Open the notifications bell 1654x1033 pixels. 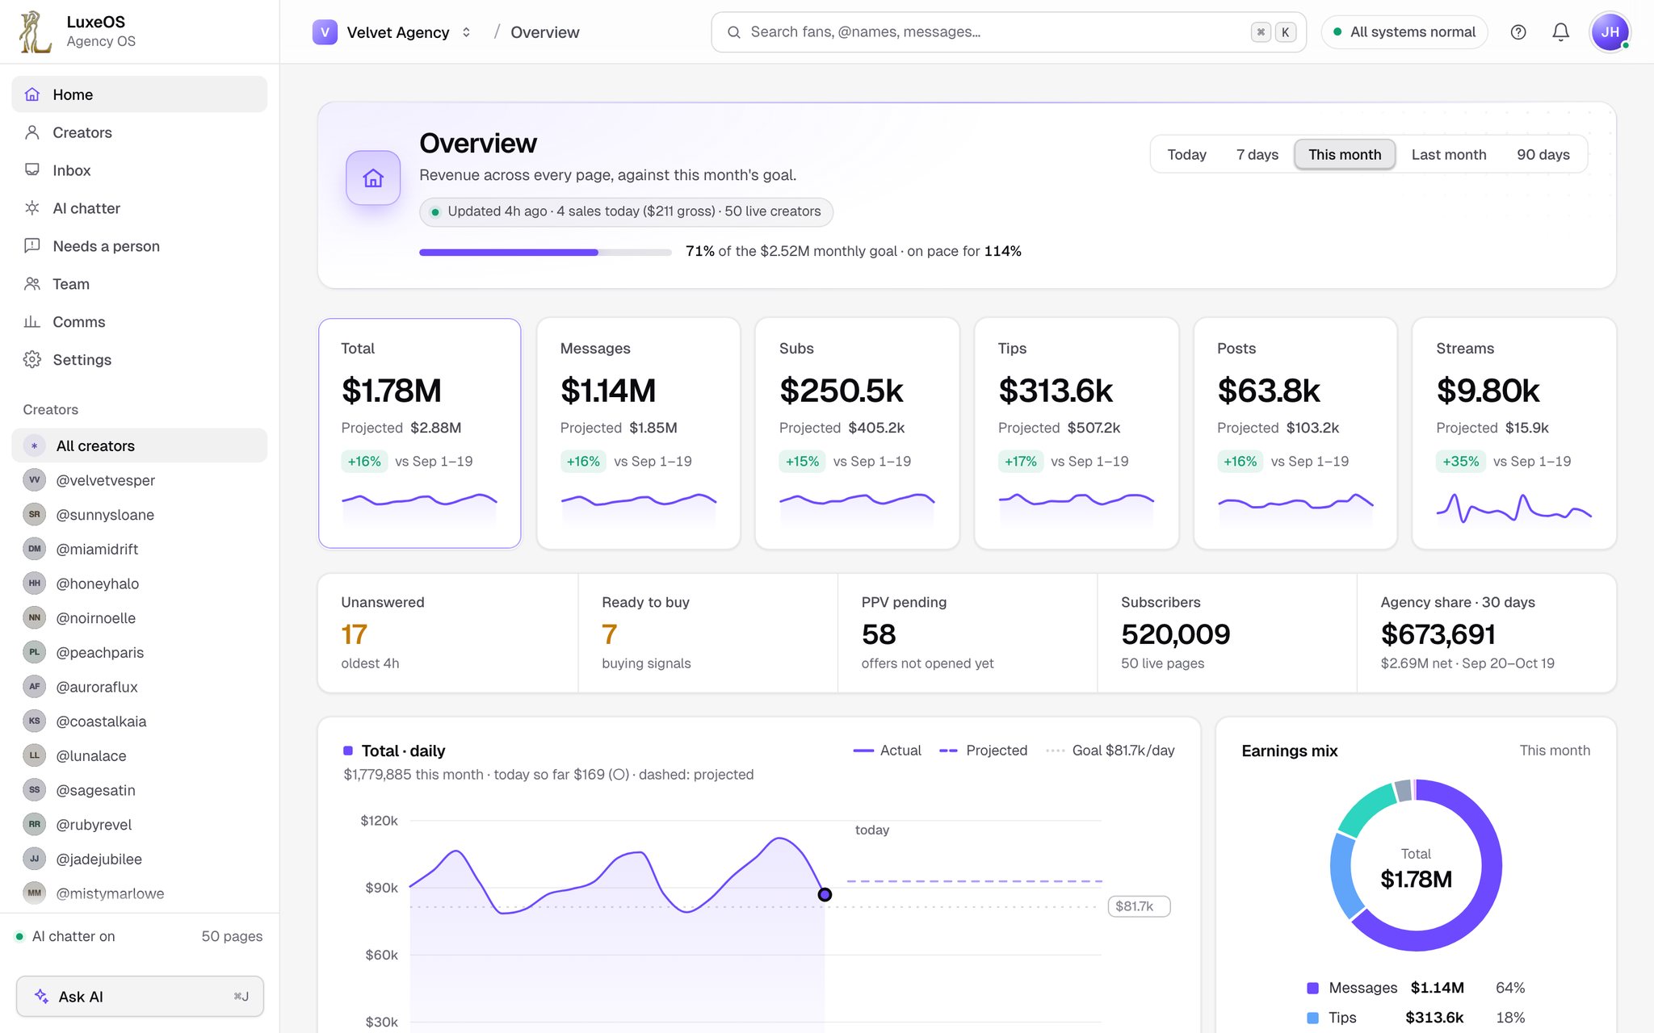coord(1561,32)
